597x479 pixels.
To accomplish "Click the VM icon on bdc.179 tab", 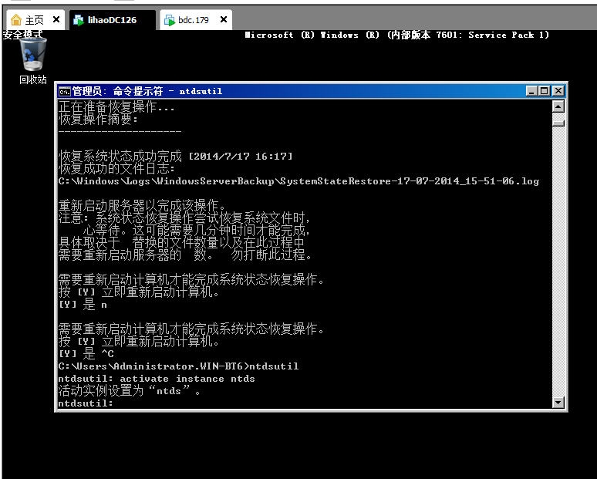I will point(169,20).
